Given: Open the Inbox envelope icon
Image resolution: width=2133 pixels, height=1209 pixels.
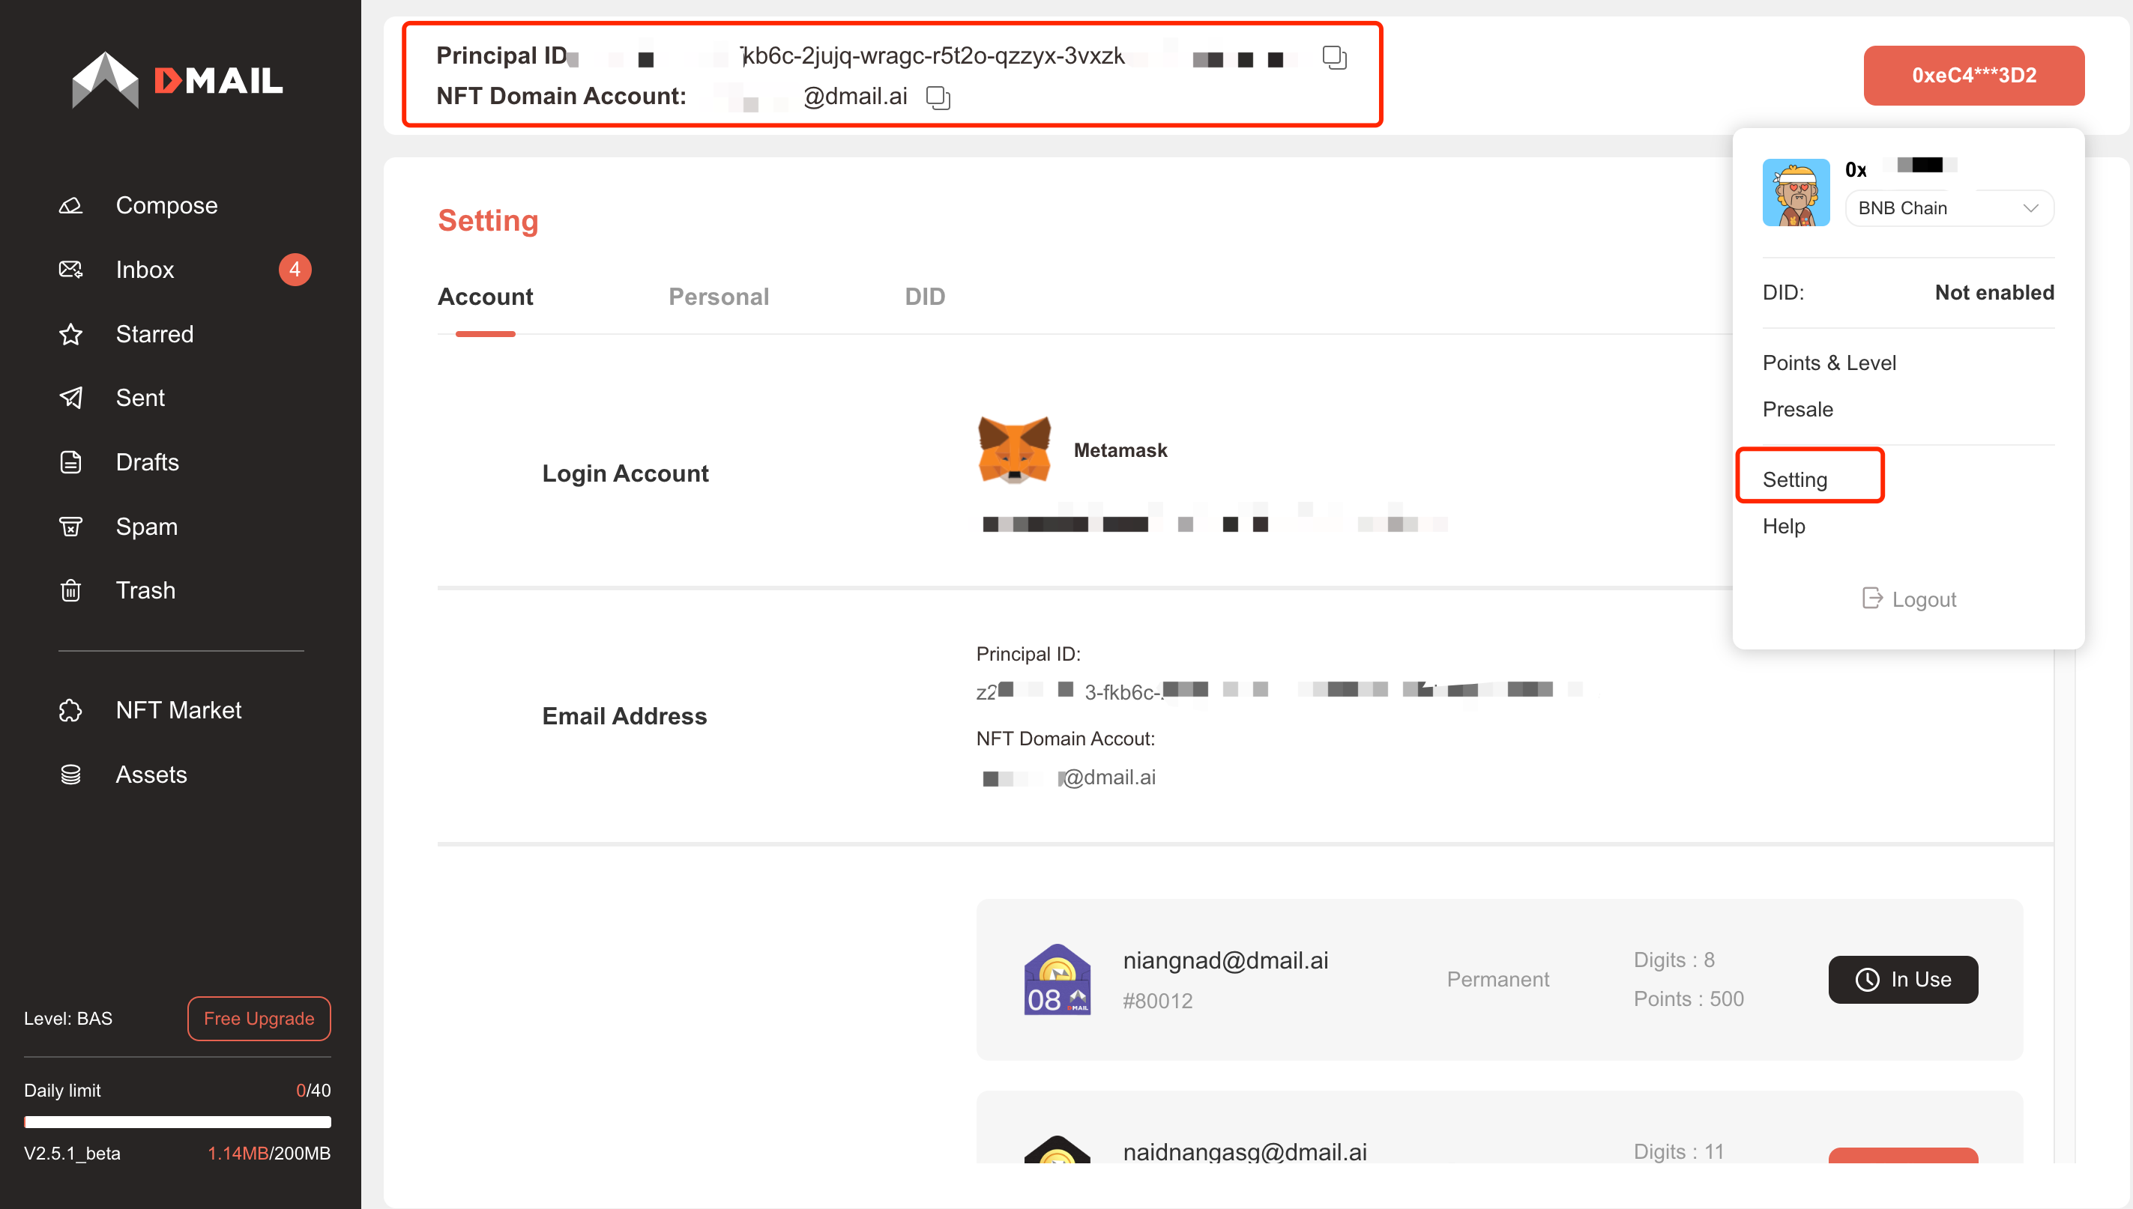Looking at the screenshot, I should pyautogui.click(x=70, y=269).
